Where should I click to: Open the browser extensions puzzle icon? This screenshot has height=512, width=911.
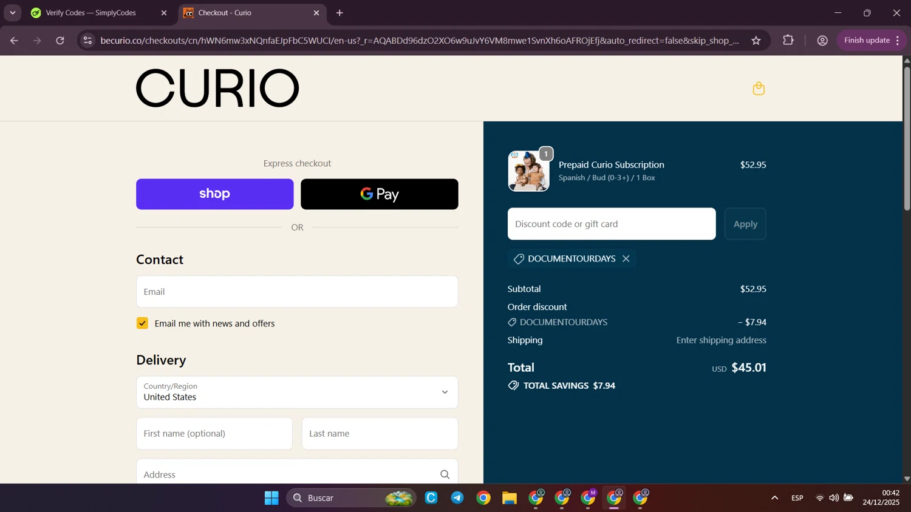click(788, 41)
